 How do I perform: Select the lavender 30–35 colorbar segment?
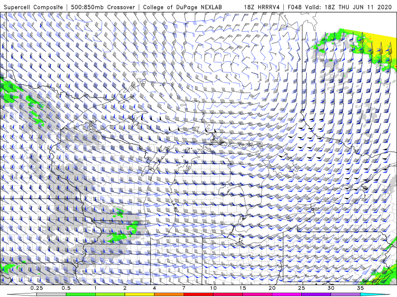[345, 295]
